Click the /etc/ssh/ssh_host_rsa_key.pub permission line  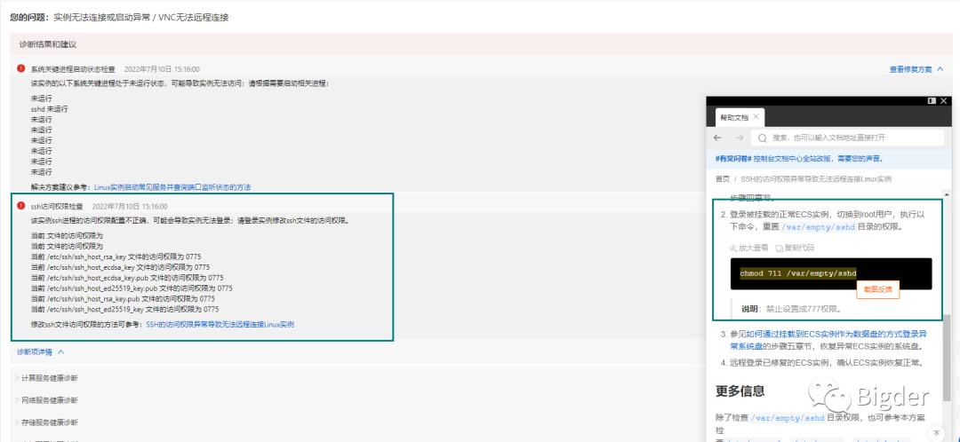123,299
